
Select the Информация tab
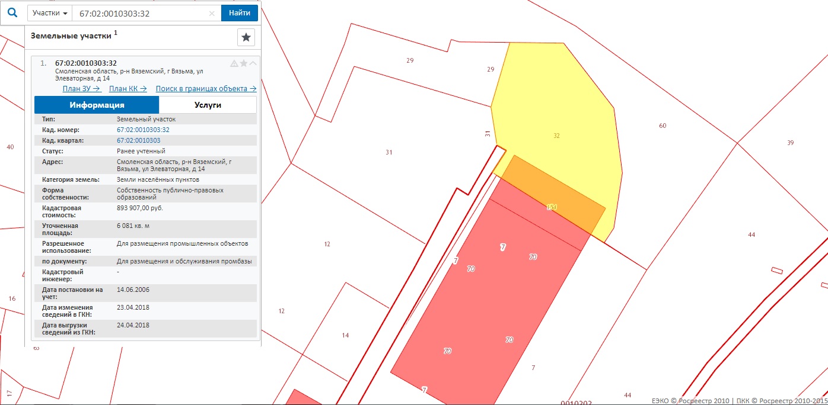pos(97,105)
